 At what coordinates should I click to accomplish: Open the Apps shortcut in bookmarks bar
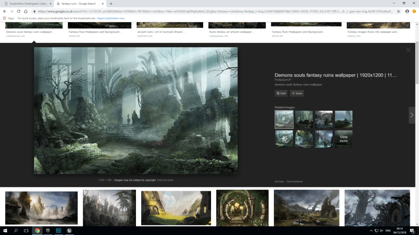[9, 18]
